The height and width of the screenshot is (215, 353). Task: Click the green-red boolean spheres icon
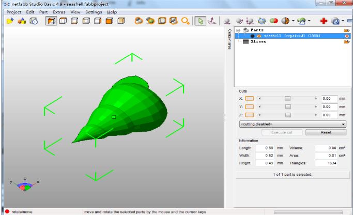[x=273, y=21]
